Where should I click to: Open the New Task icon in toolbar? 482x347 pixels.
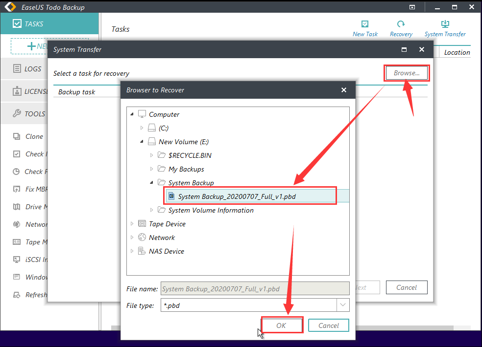pyautogui.click(x=365, y=24)
